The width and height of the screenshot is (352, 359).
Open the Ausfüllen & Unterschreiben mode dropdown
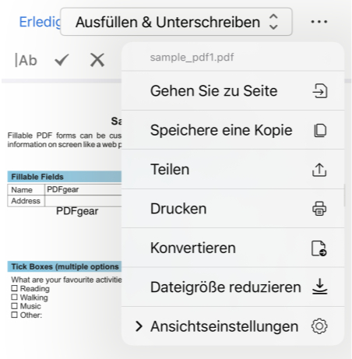[176, 22]
